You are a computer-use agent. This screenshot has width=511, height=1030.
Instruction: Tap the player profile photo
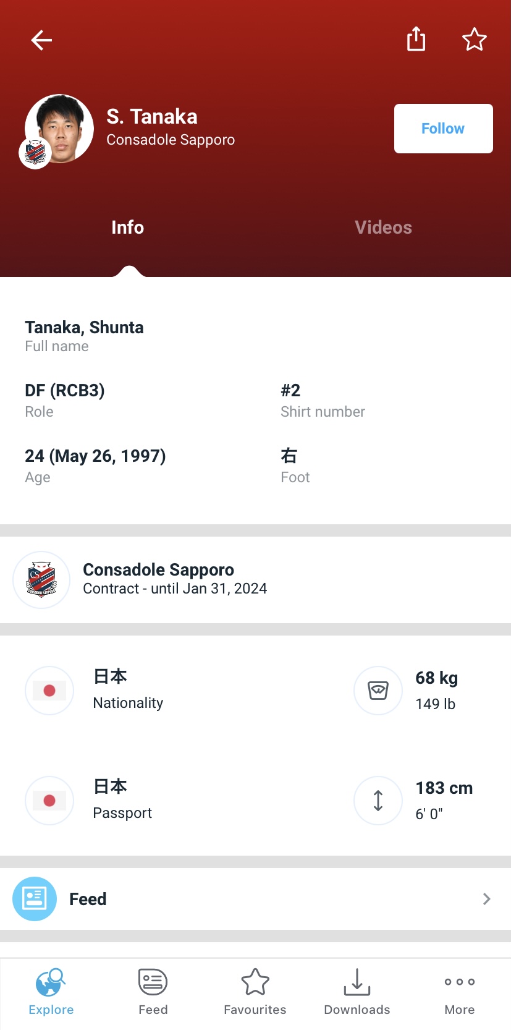click(x=60, y=129)
